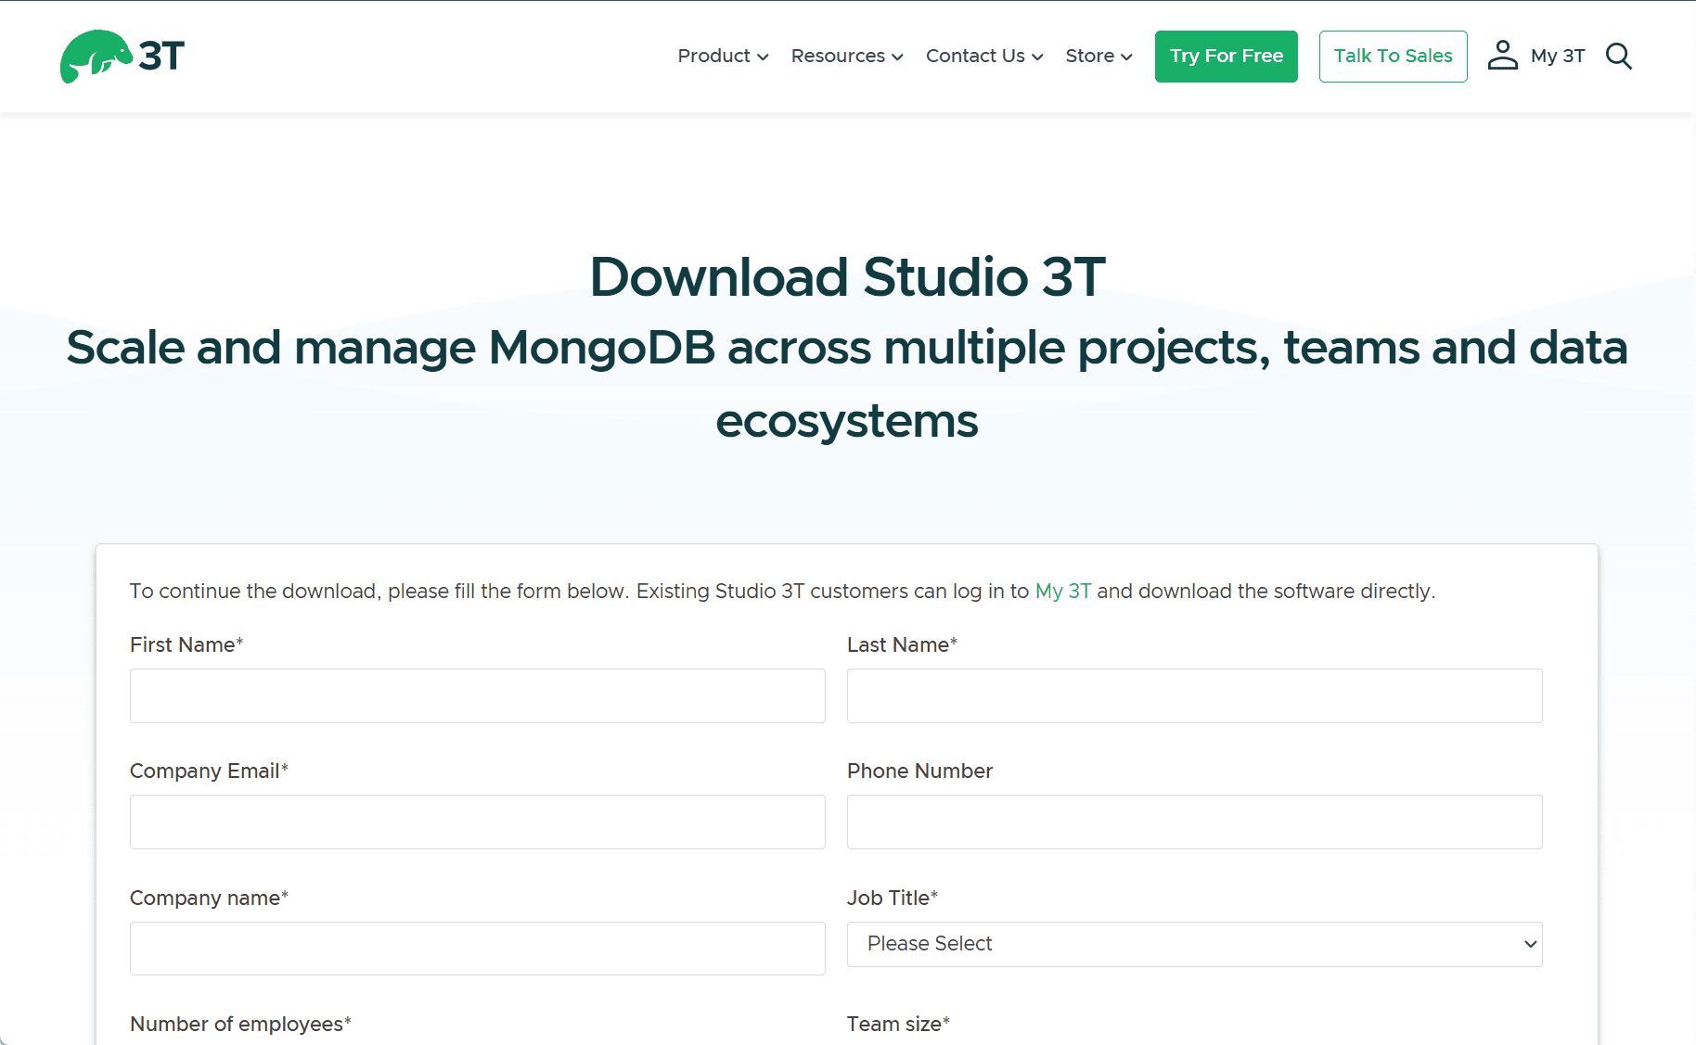Open My 3T in the header
The image size is (1696, 1045).
pyautogui.click(x=1557, y=57)
